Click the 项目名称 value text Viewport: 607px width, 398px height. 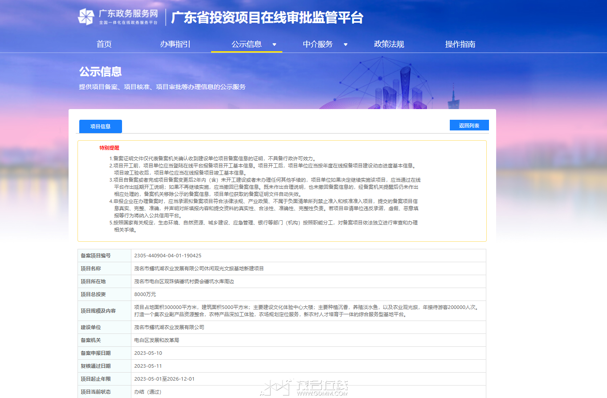199,268
